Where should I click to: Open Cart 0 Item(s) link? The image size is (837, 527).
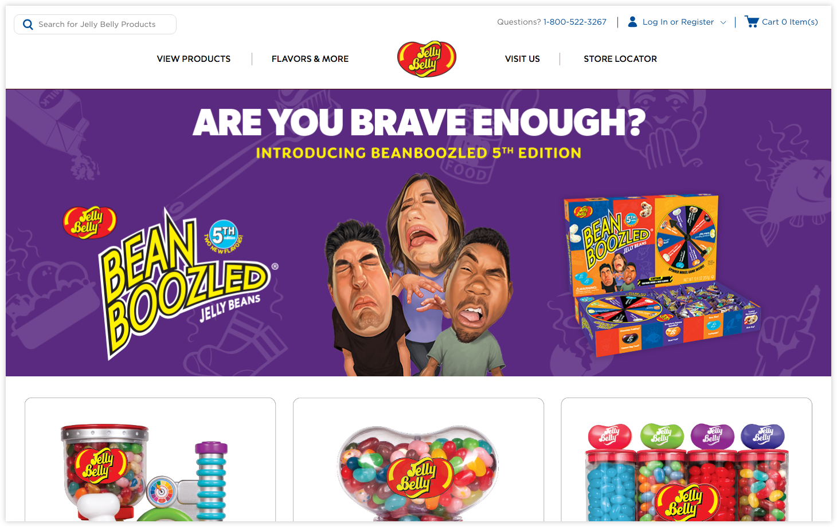789,22
